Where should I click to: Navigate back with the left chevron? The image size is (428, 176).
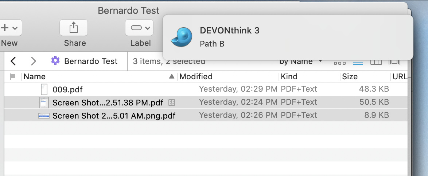coord(13,61)
